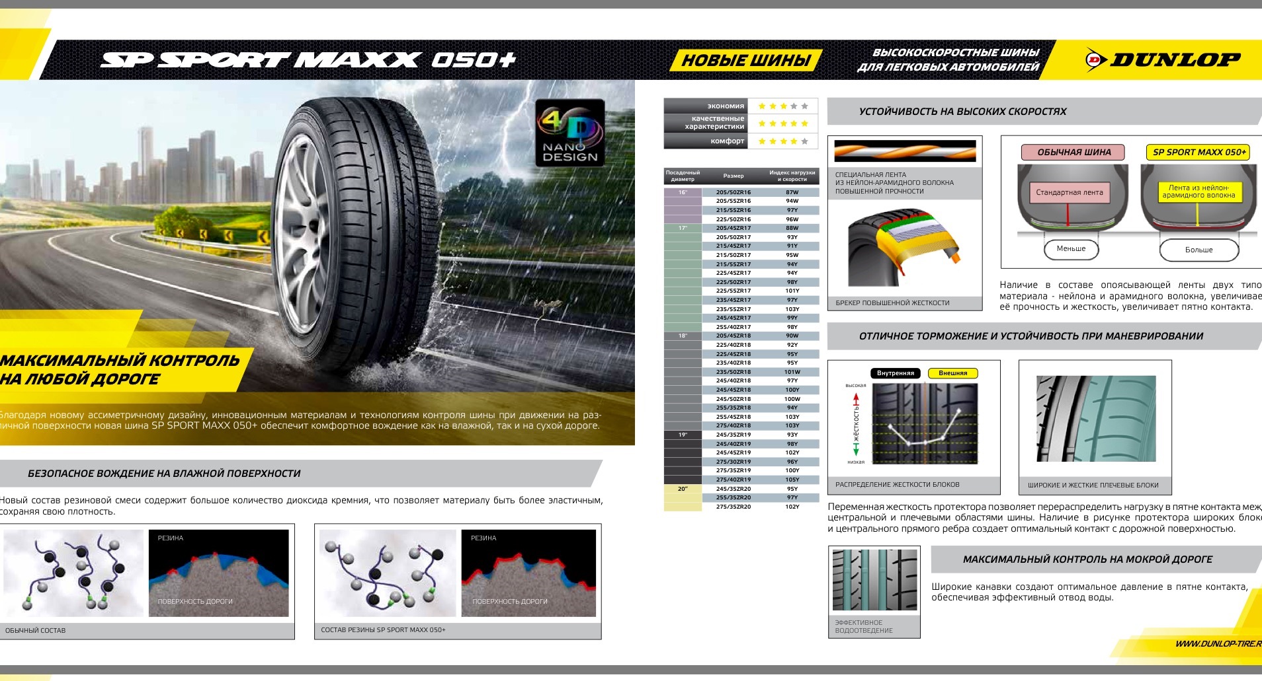This screenshot has height=681, width=1262.
Task: Click the ОТЛИЧНОЕ ТОРМОЖЕНИЕ И УСТОЙЧИВОСТЬ heading
Action: coord(1031,336)
